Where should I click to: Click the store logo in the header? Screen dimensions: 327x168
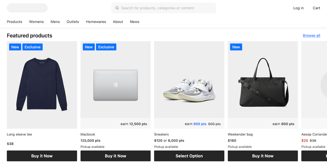tap(27, 8)
